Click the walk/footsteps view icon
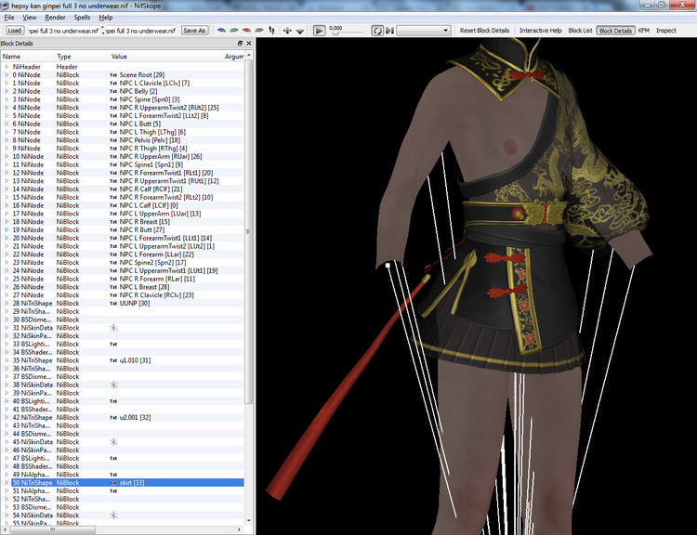The image size is (697, 535). [271, 31]
